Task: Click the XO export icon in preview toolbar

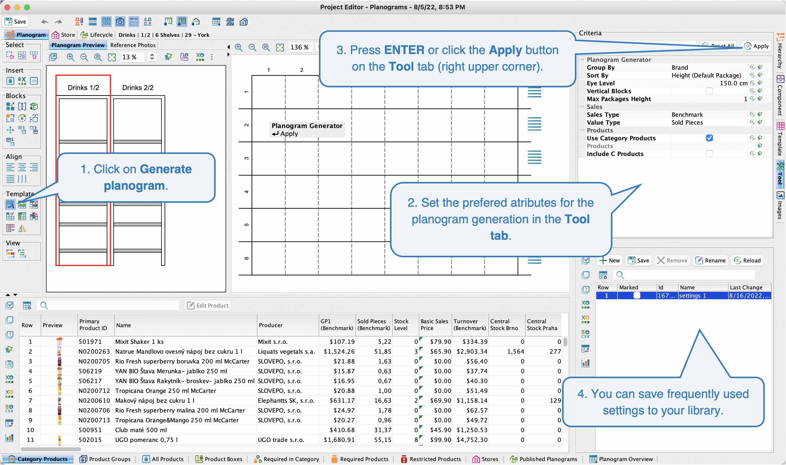Action: (x=200, y=57)
